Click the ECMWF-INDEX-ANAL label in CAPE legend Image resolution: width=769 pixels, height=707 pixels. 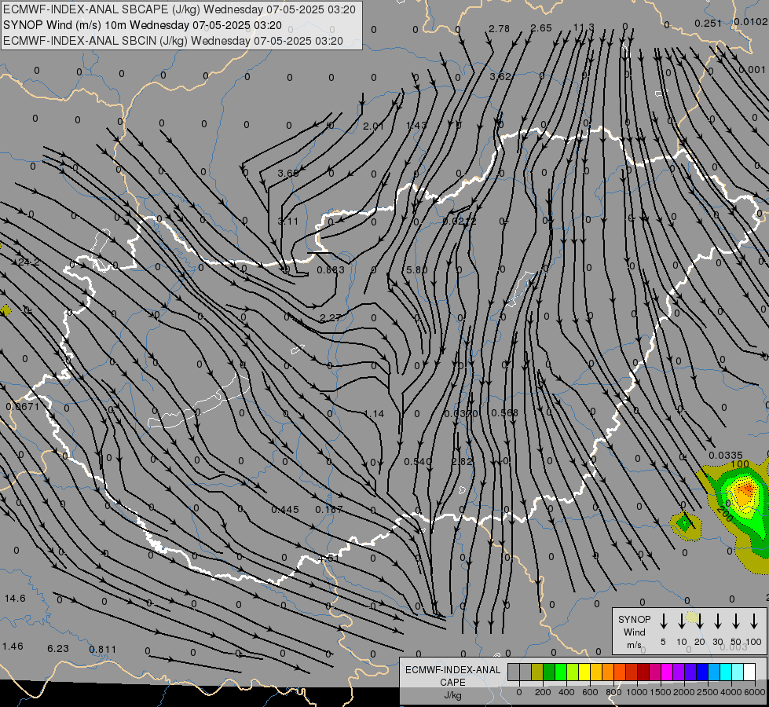pos(452,670)
